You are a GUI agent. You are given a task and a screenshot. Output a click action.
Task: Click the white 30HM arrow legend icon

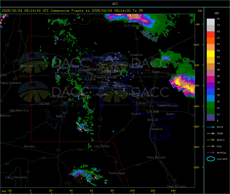(211, 133)
